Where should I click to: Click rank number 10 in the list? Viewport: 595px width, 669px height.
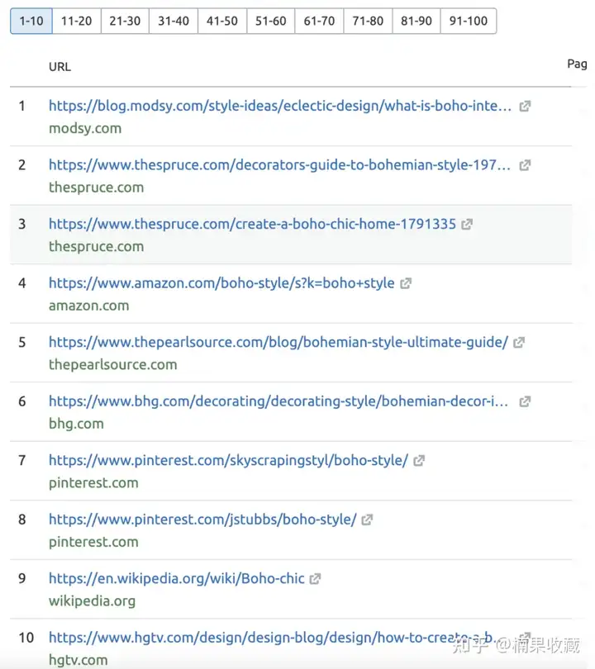26,638
